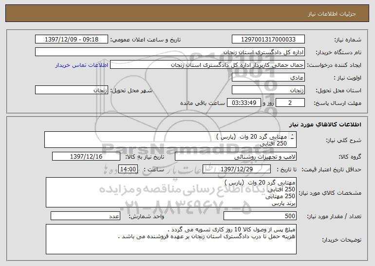Click the توضیحات خریدار text area
Image resolution: width=375 pixels, height=266 pixels.
coord(171,239)
